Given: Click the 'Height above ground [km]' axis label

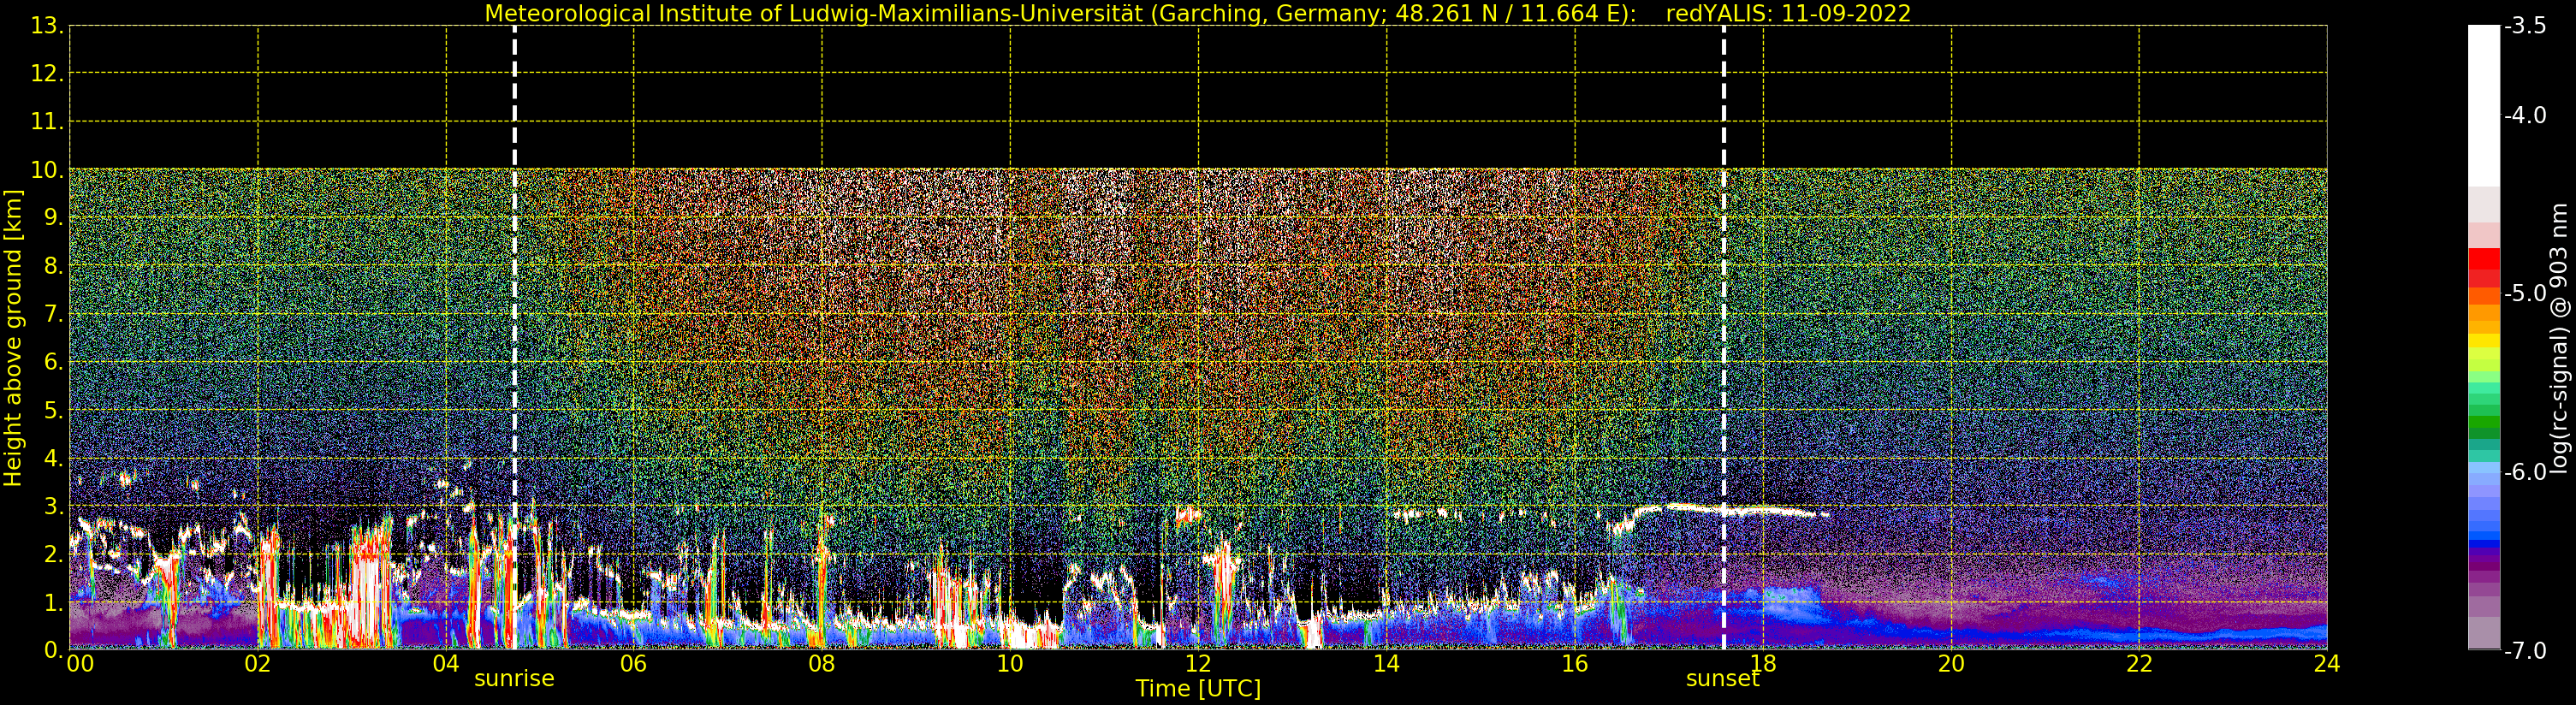Looking at the screenshot, I should click(13, 338).
